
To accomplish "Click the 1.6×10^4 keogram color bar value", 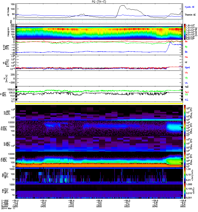I will point(190,25).
